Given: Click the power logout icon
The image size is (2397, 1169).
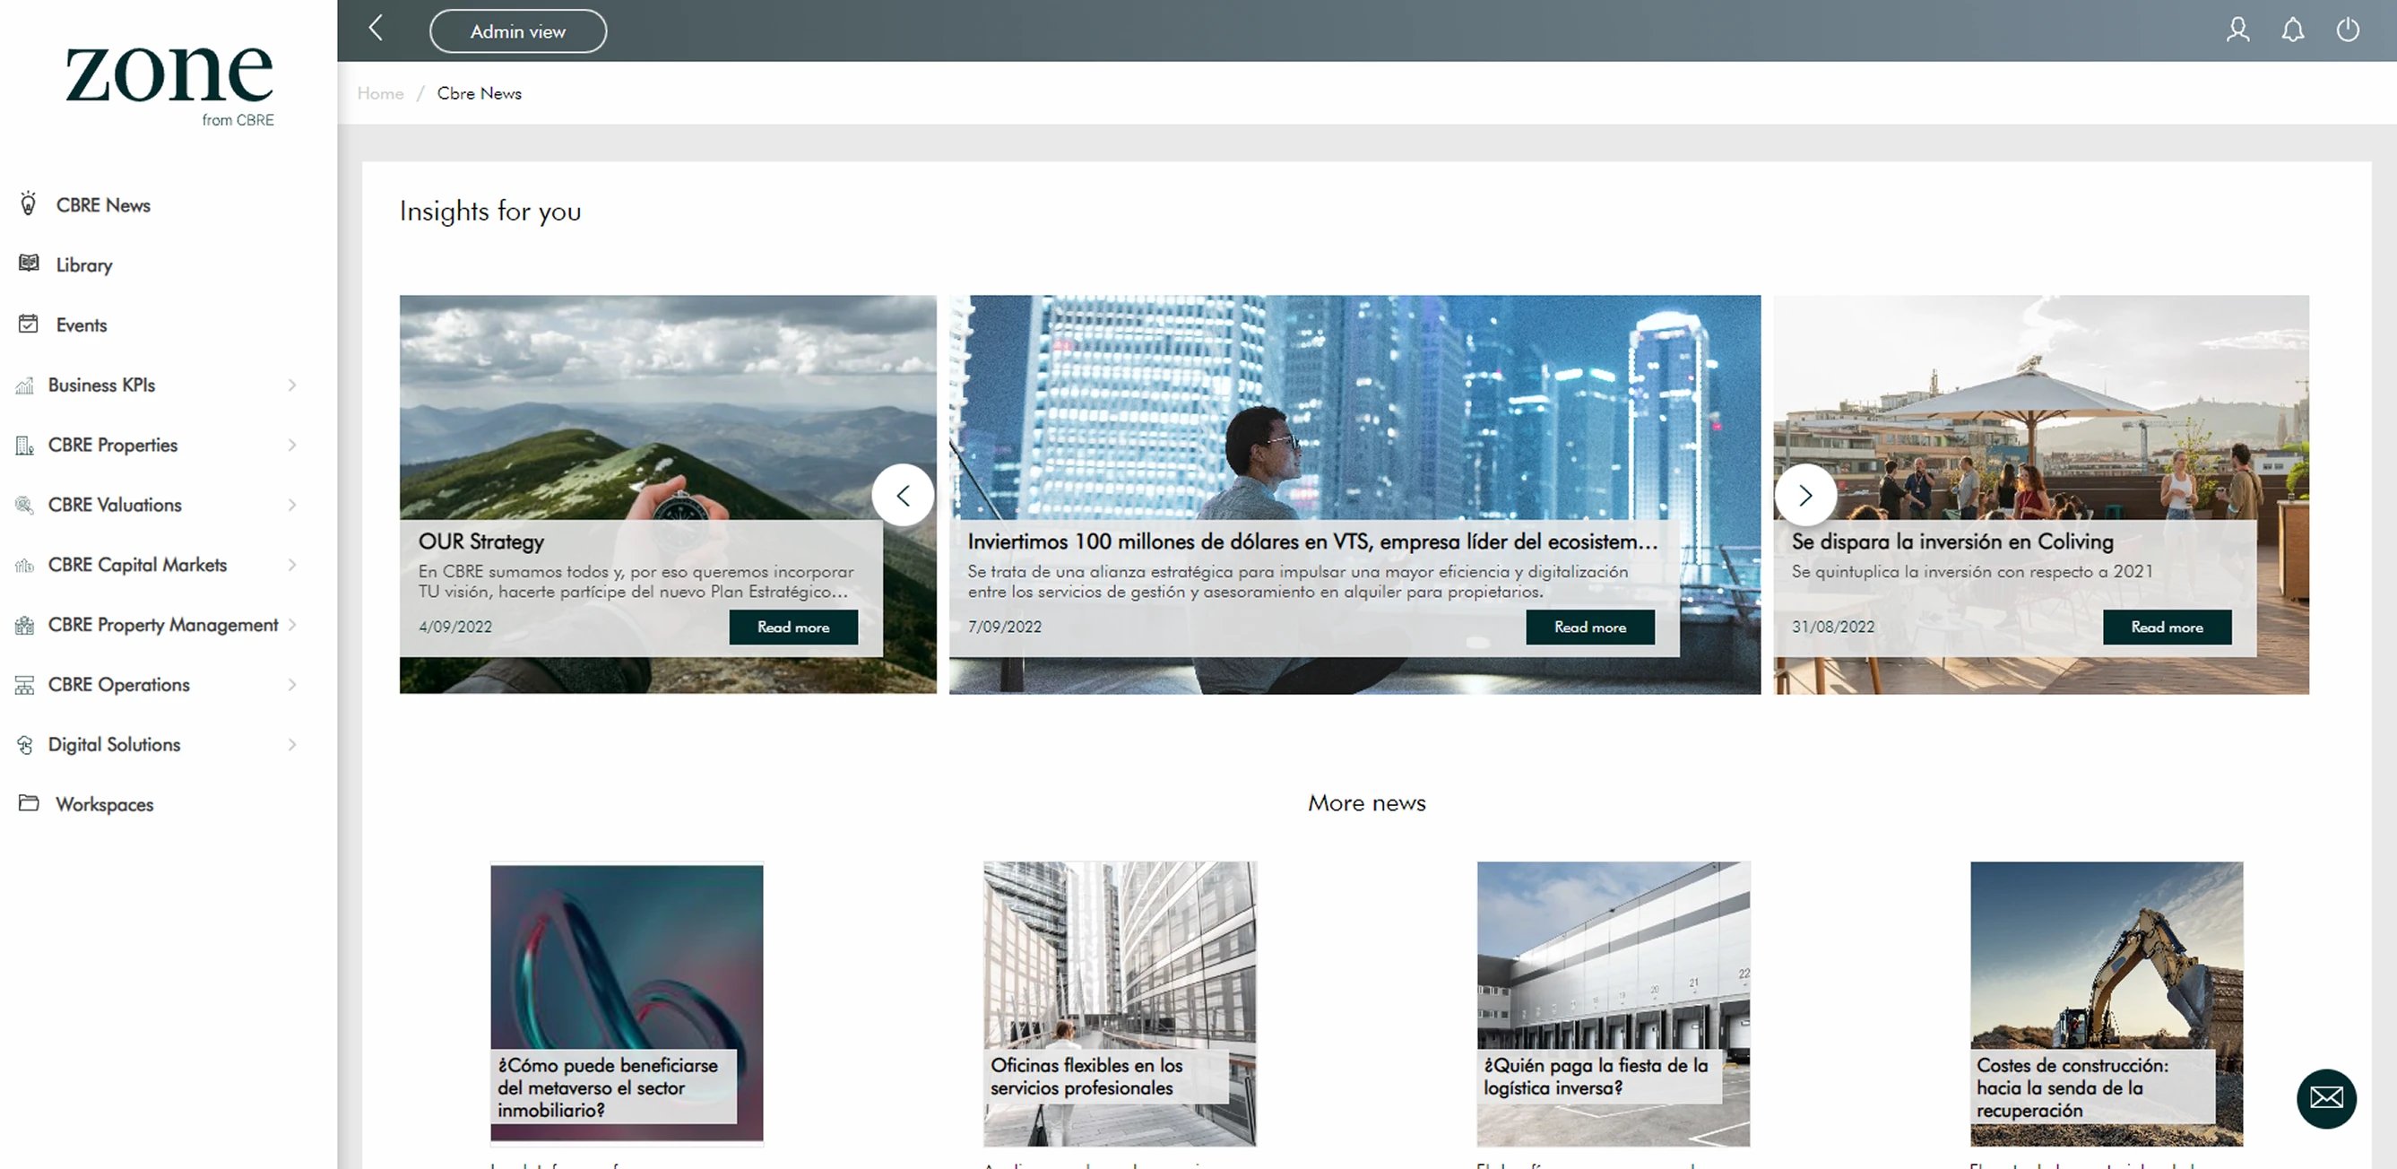Looking at the screenshot, I should [2348, 30].
